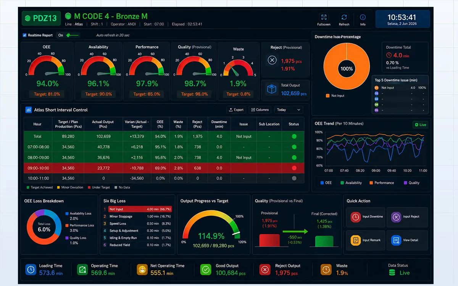Click the Input Remark button
Screen dimensions: 458x286
(366, 240)
